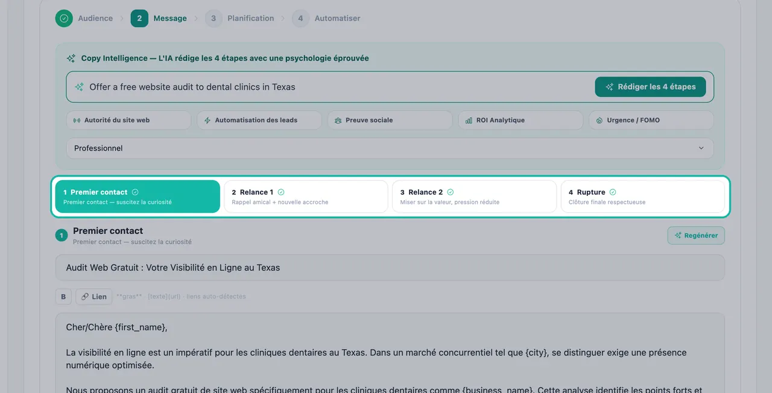772x393 pixels.
Task: Insert a link with the Lien button
Action: tap(94, 297)
